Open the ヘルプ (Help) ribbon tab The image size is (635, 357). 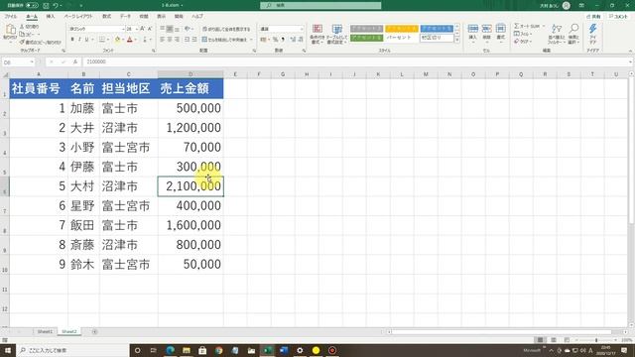[x=197, y=16]
